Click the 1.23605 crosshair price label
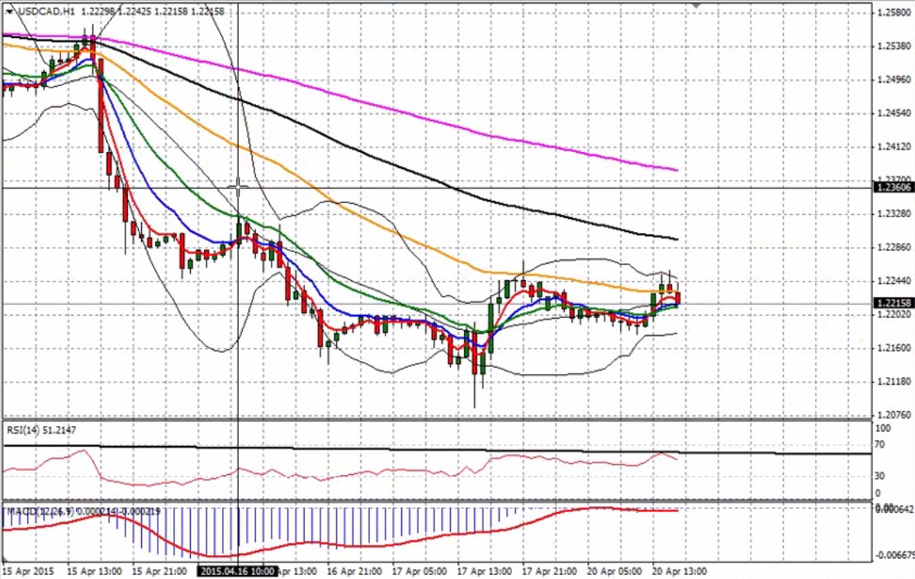 (894, 187)
